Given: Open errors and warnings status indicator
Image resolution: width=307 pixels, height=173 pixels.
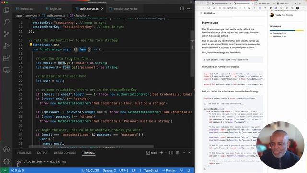Looking at the screenshot, I should pos(17,170).
